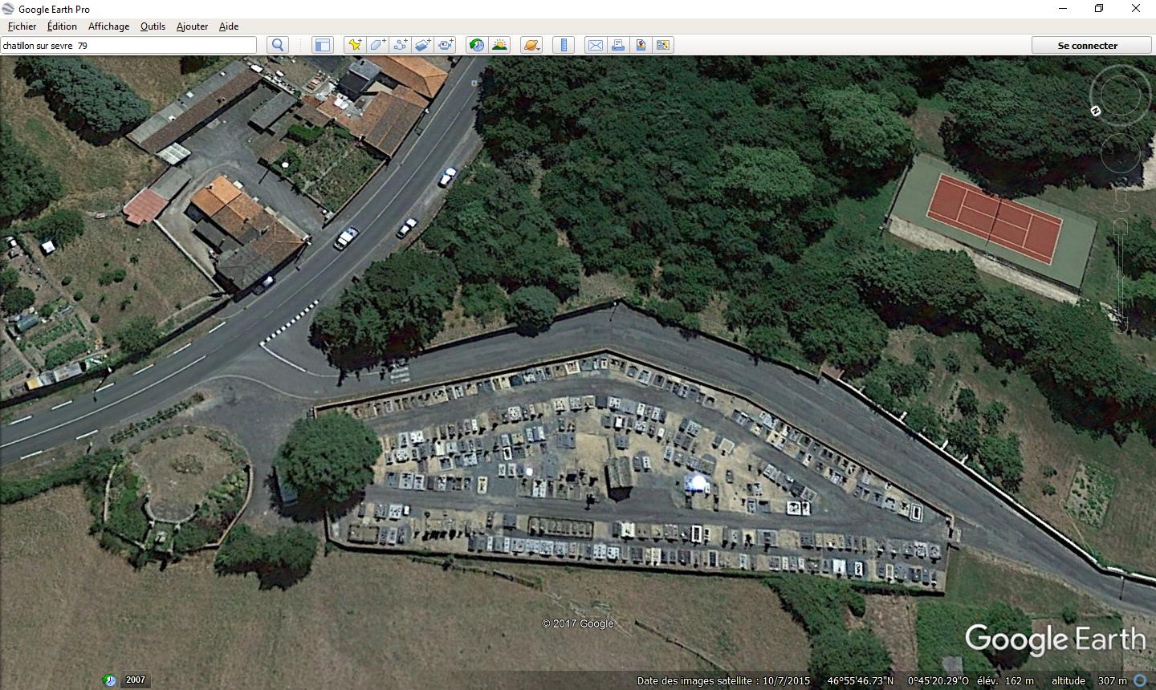Click the streaming status ring icon
The width and height of the screenshot is (1156, 690).
1140,680
